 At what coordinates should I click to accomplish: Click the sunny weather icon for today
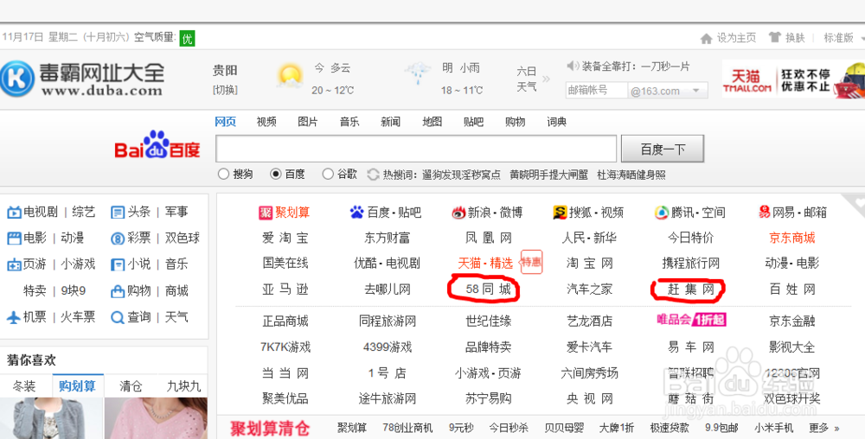pos(290,76)
